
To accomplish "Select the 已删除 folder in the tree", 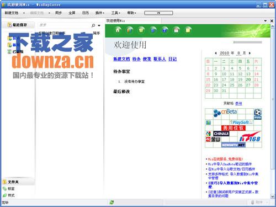I will click(x=15, y=52).
